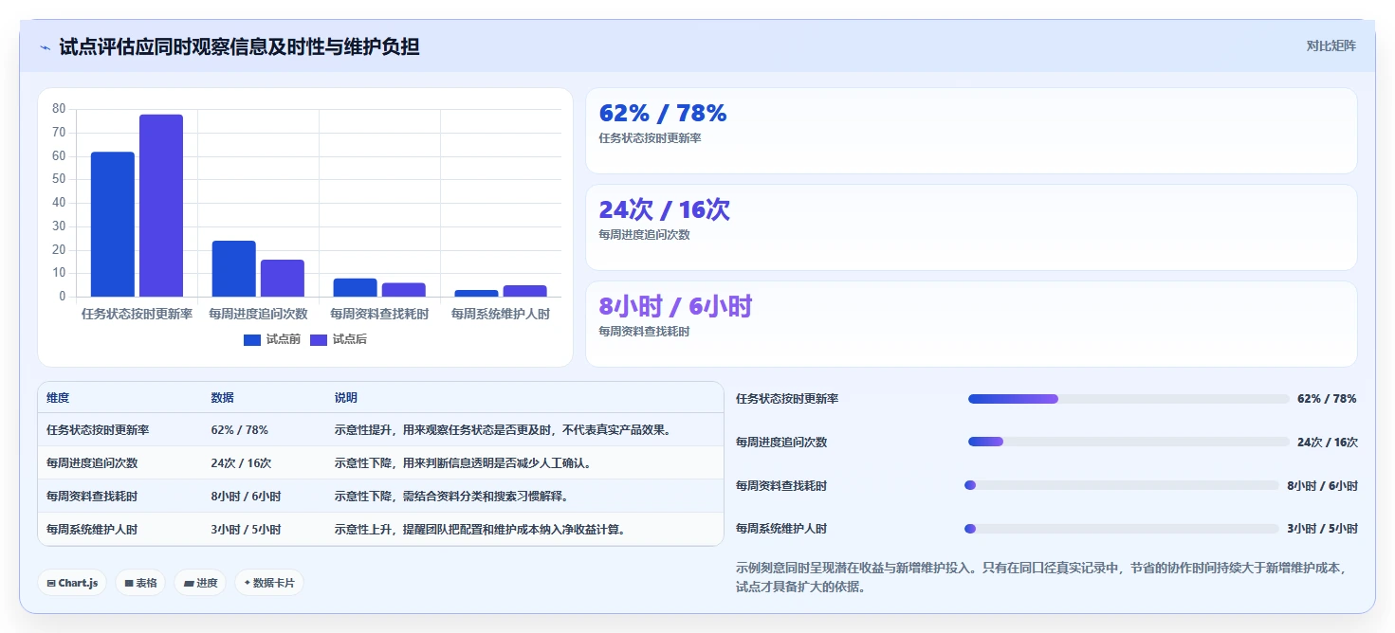The height and width of the screenshot is (633, 1395).
Task: Click the Chart.js tag button
Action: pyautogui.click(x=72, y=583)
